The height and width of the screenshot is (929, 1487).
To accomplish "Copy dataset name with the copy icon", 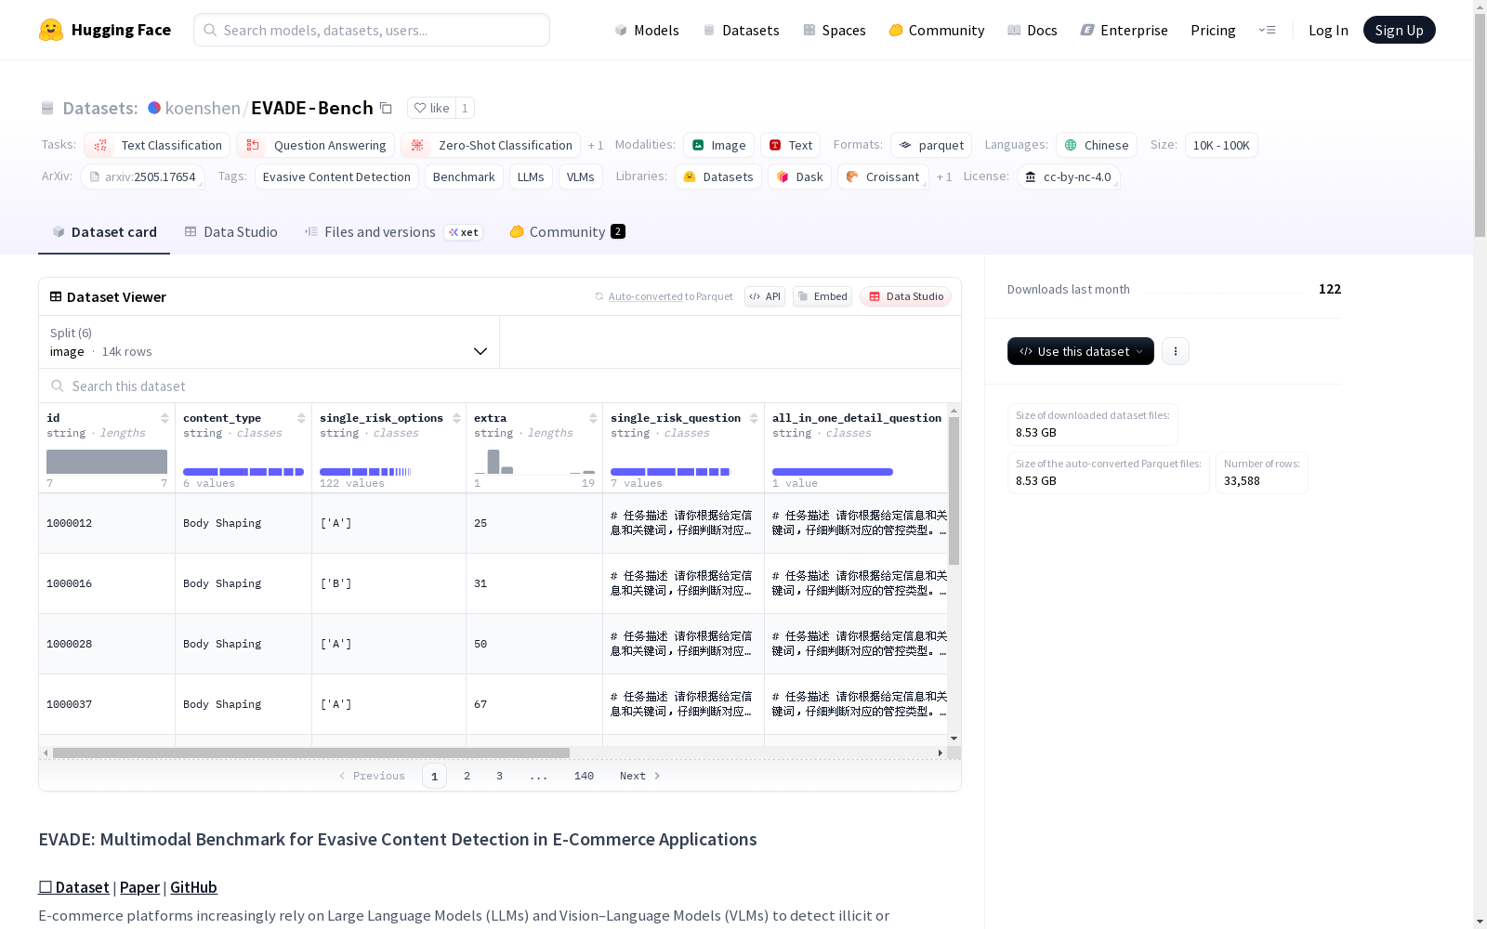I will coord(386,108).
